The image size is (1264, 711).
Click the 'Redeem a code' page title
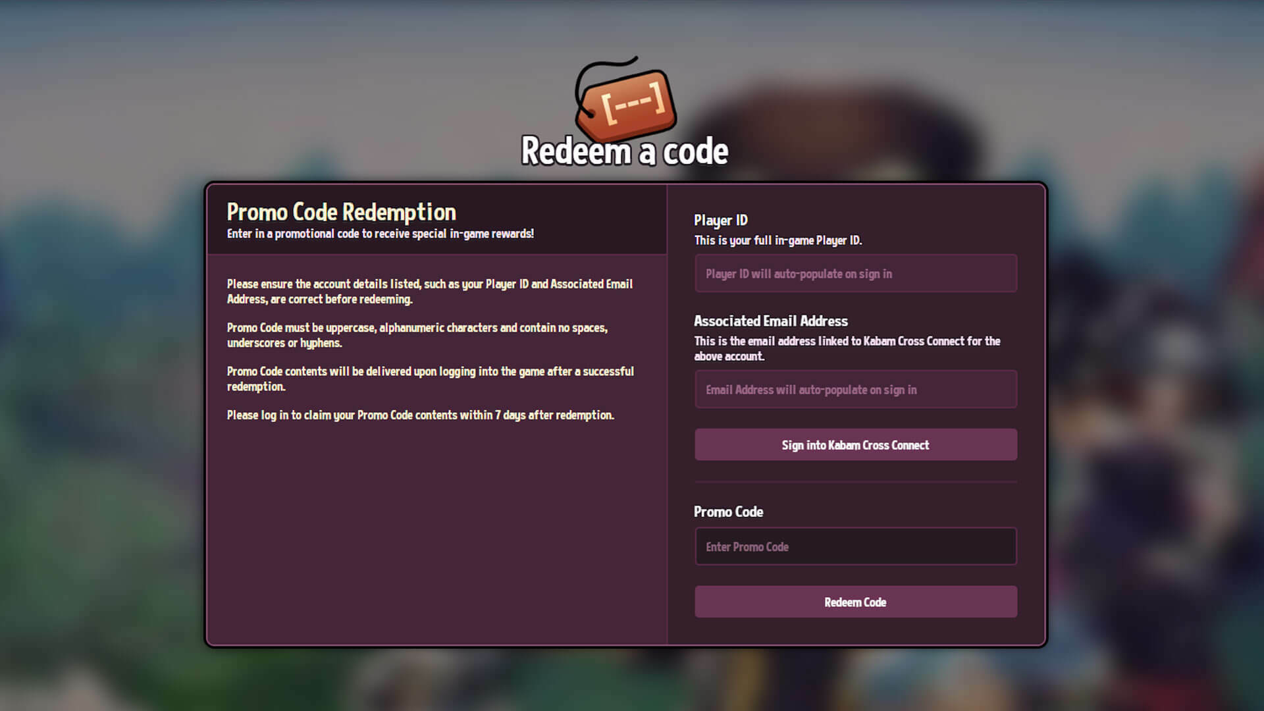coord(624,151)
